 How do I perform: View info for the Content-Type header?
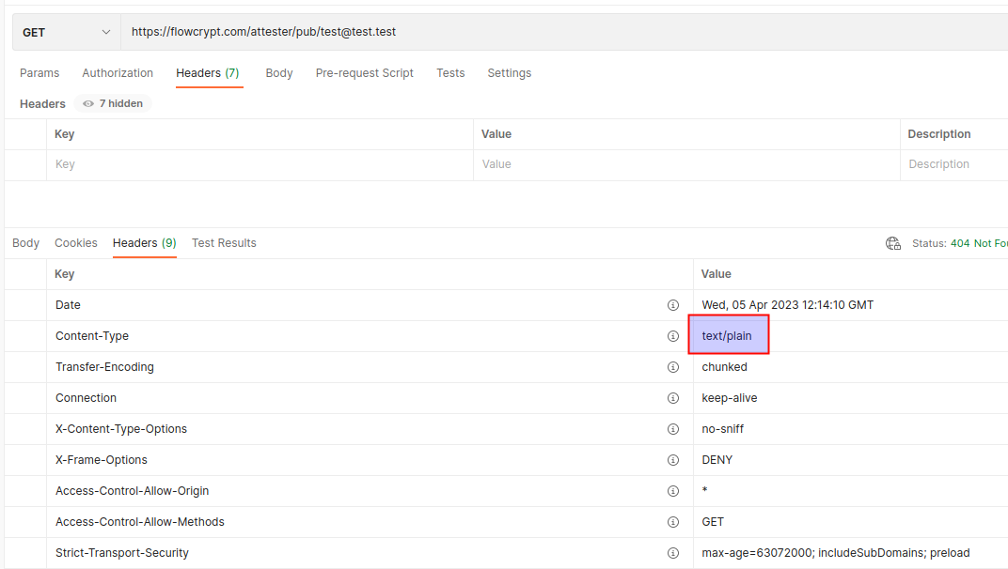point(673,335)
